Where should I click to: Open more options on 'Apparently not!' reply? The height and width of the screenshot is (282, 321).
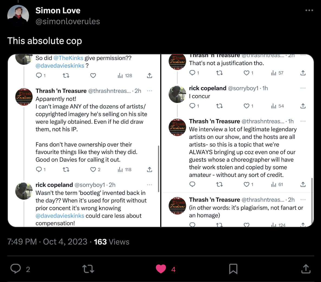(x=149, y=91)
